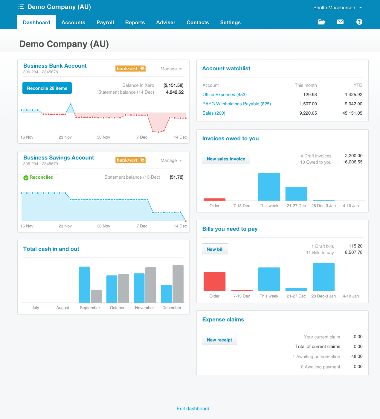Open the inbox envelope icon

[x=340, y=22]
